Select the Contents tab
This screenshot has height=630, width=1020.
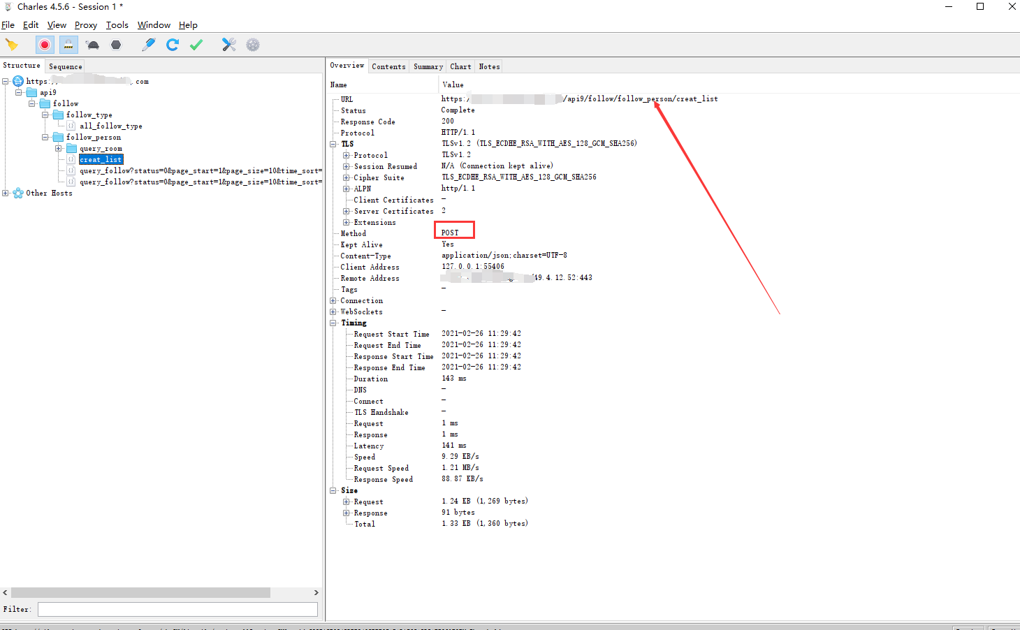[388, 66]
